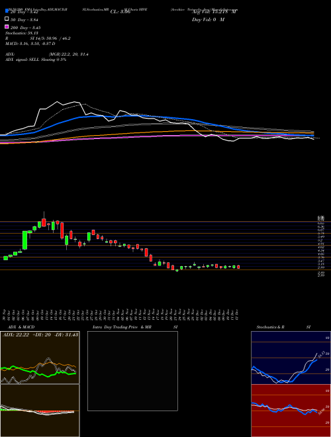Image resolution: width=331 pixels, height=437 pixels.
Task: Click the tallest green candlestick in early October
Action: click(x=24, y=240)
